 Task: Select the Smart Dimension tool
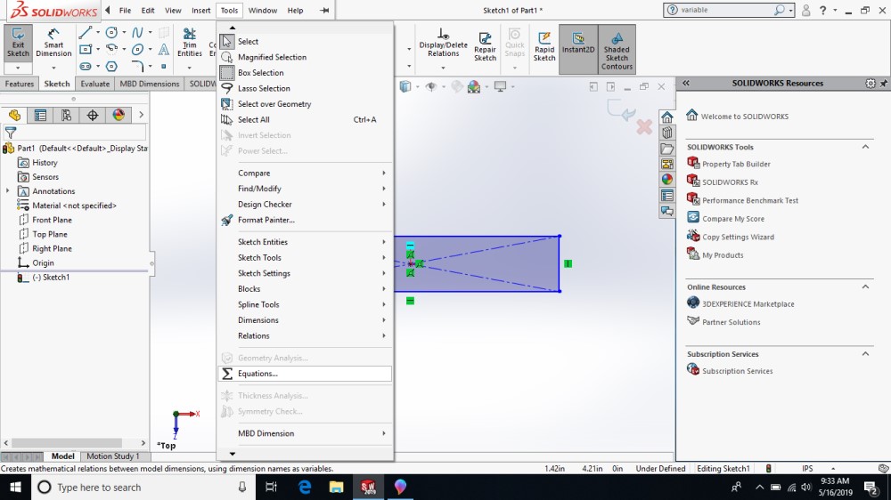53,43
